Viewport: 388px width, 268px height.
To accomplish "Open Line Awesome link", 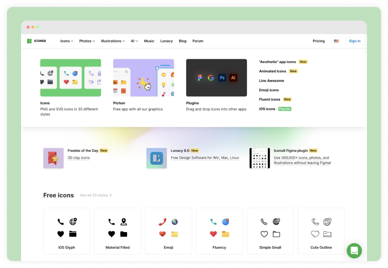I will point(272,81).
